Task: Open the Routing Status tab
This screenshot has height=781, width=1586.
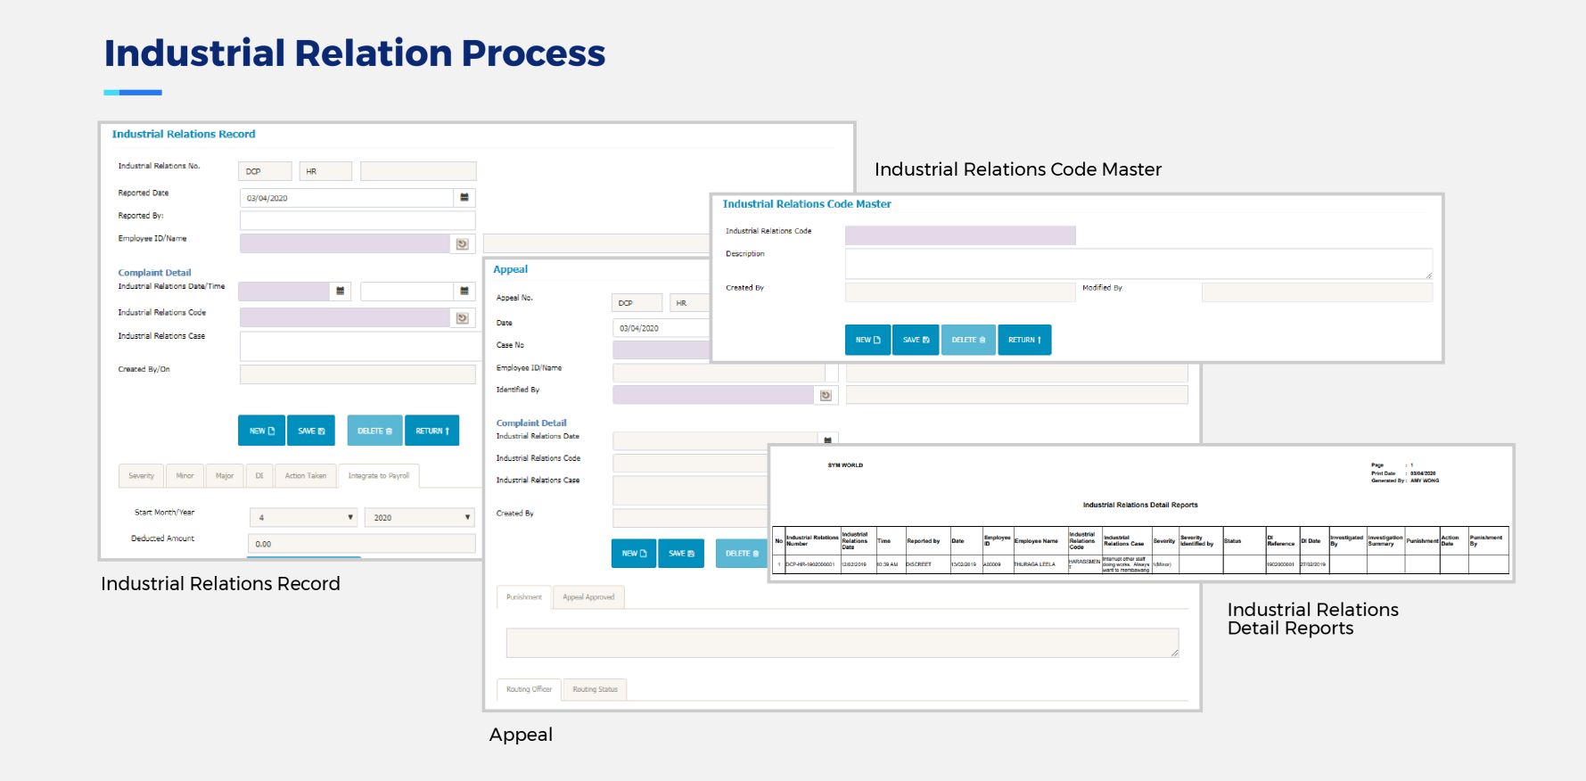Action: [595, 689]
